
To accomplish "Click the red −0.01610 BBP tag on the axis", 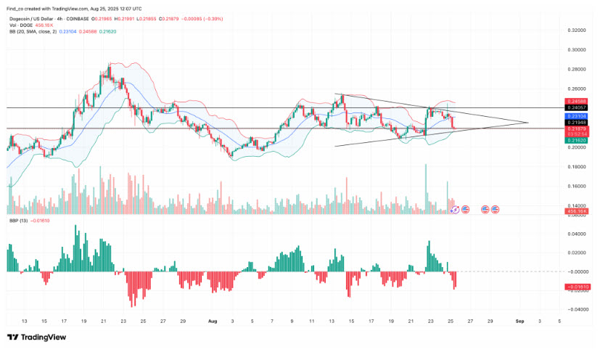I will point(578,287).
